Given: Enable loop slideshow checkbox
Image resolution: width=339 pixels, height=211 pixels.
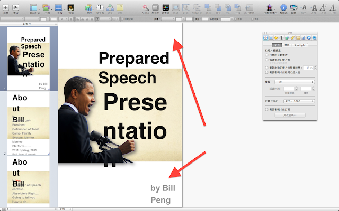Looking at the screenshot, I should 267,60.
